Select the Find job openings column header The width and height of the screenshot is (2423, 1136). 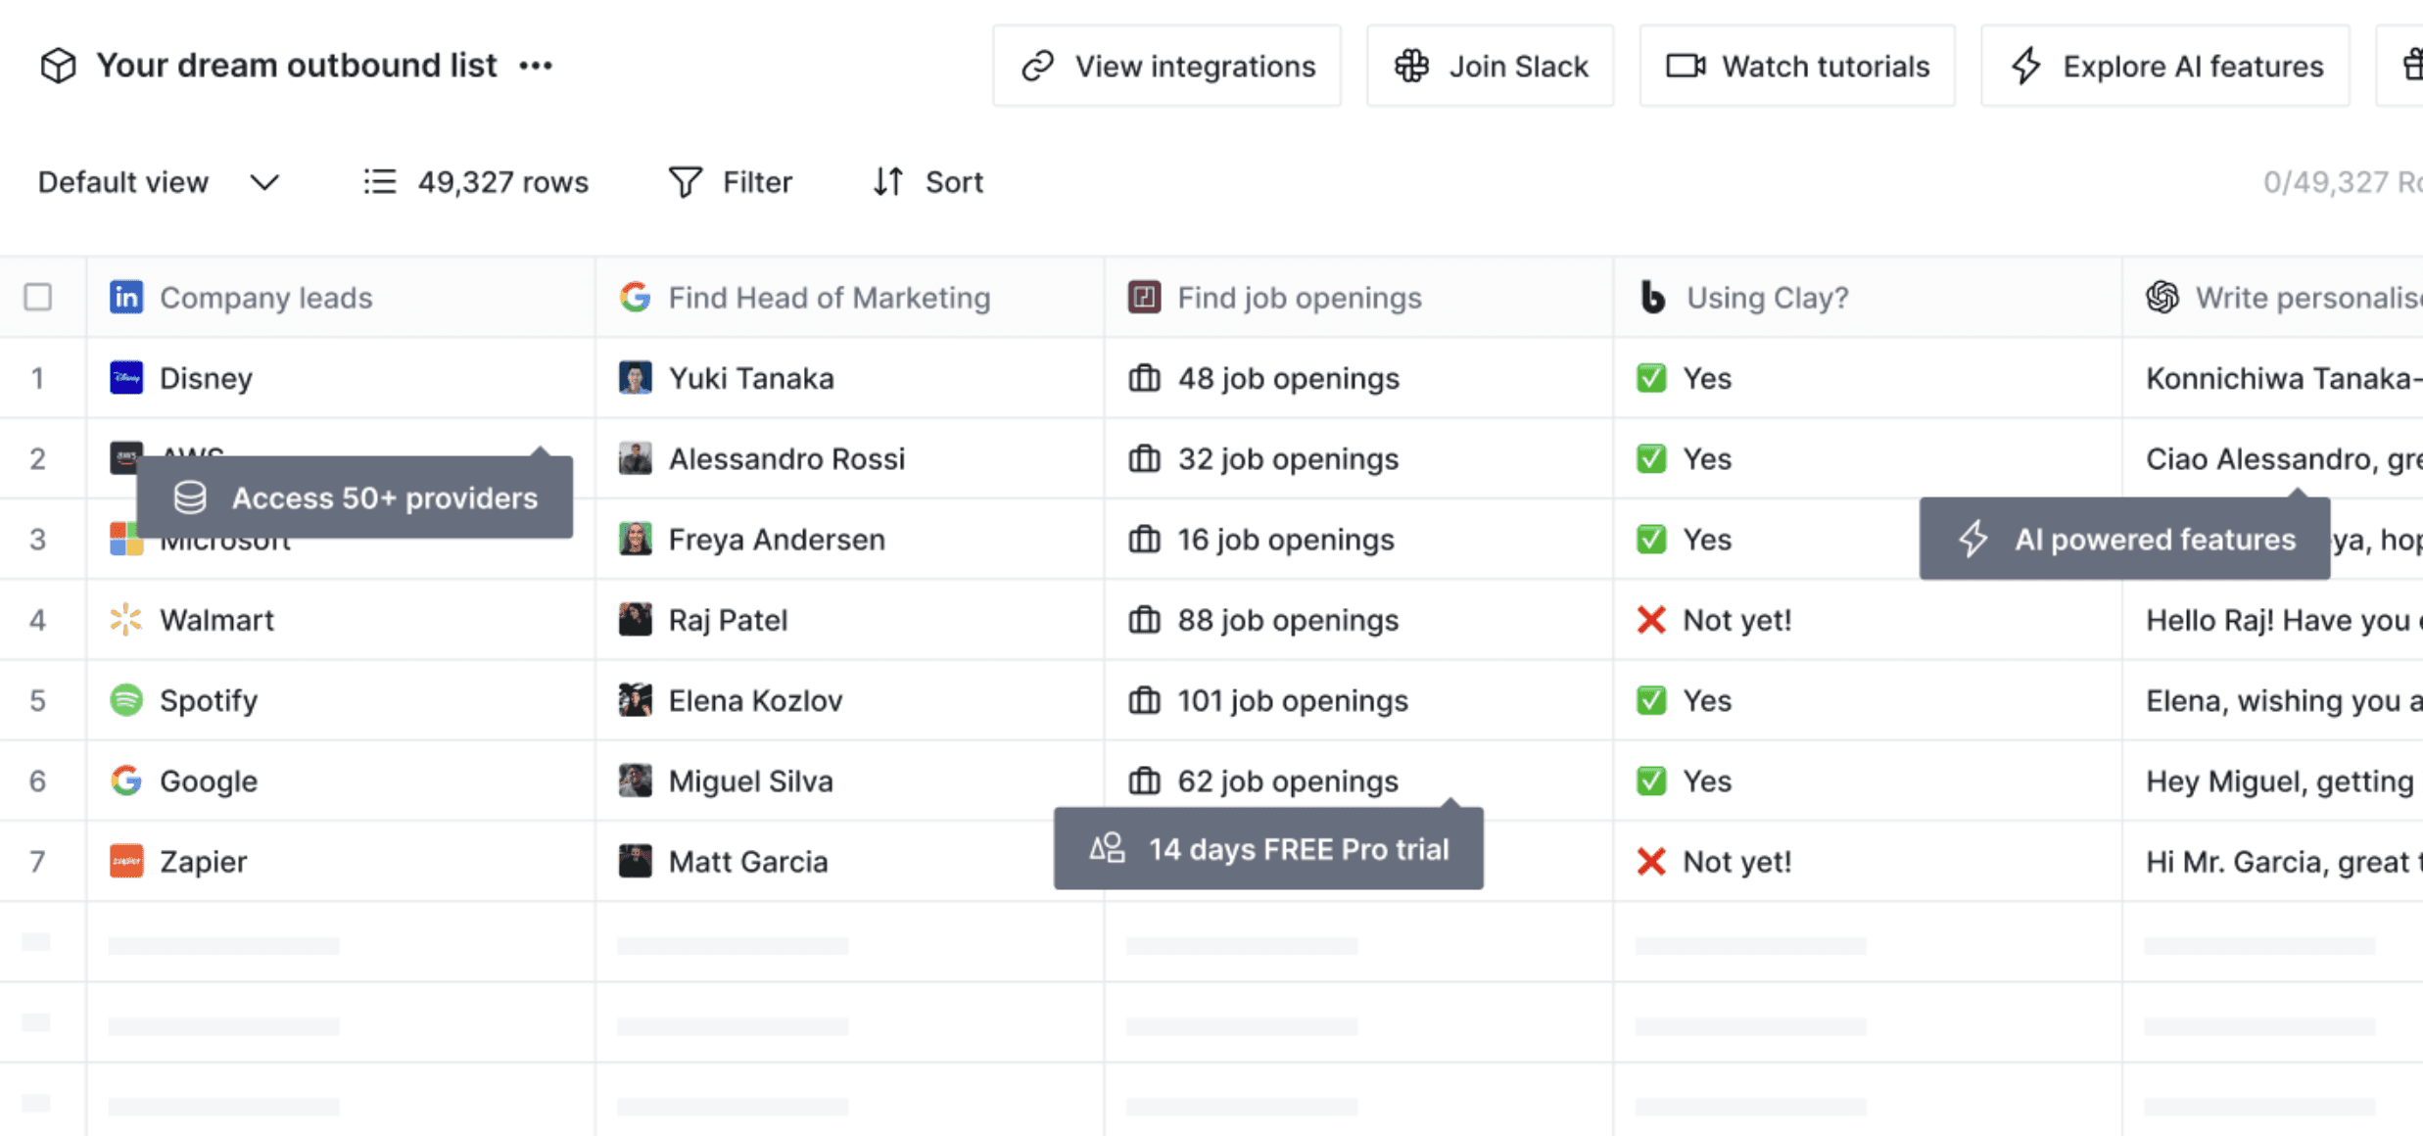pos(1359,297)
